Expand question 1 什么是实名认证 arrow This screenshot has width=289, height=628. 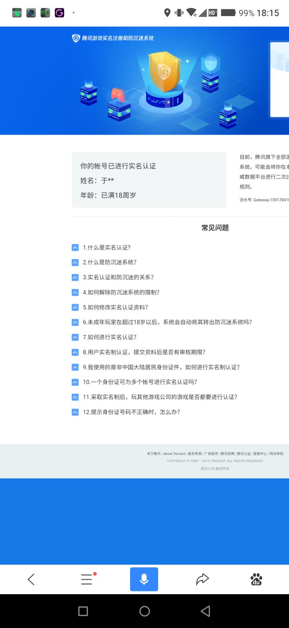75,248
